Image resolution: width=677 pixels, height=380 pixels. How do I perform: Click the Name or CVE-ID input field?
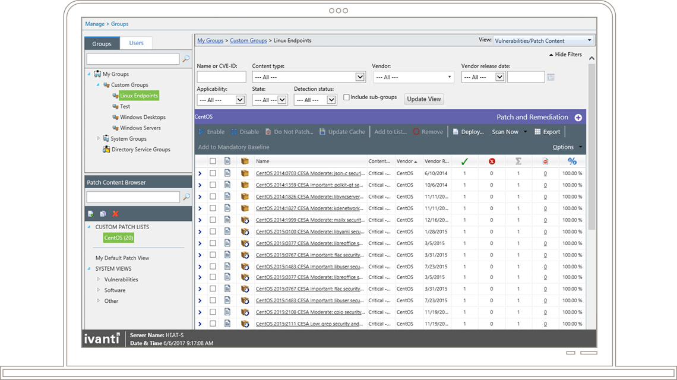222,77
